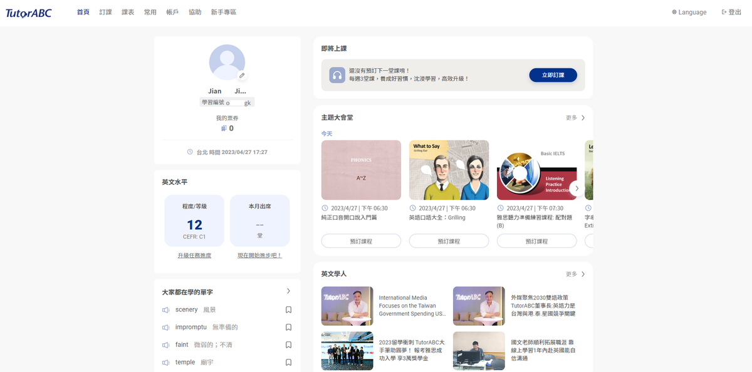The height and width of the screenshot is (372, 752).
Task: Edit profile avatar with pencil icon
Action: 242,76
